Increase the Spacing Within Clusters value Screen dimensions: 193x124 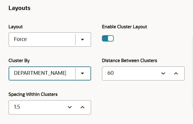coord(82,107)
